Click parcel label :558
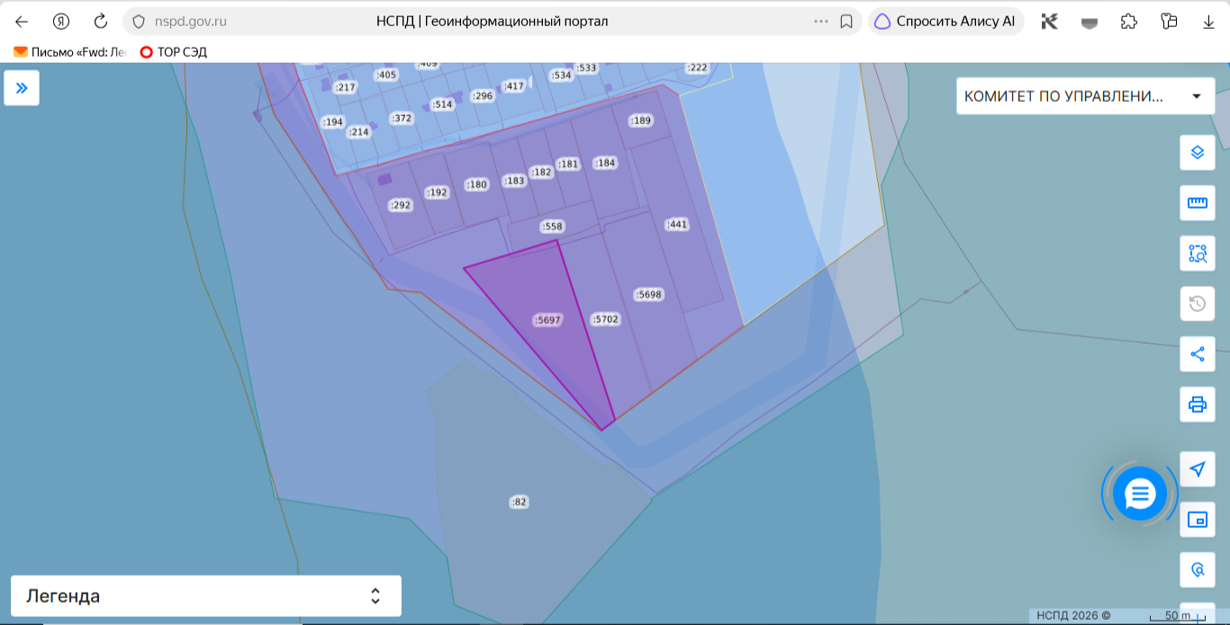 551,227
